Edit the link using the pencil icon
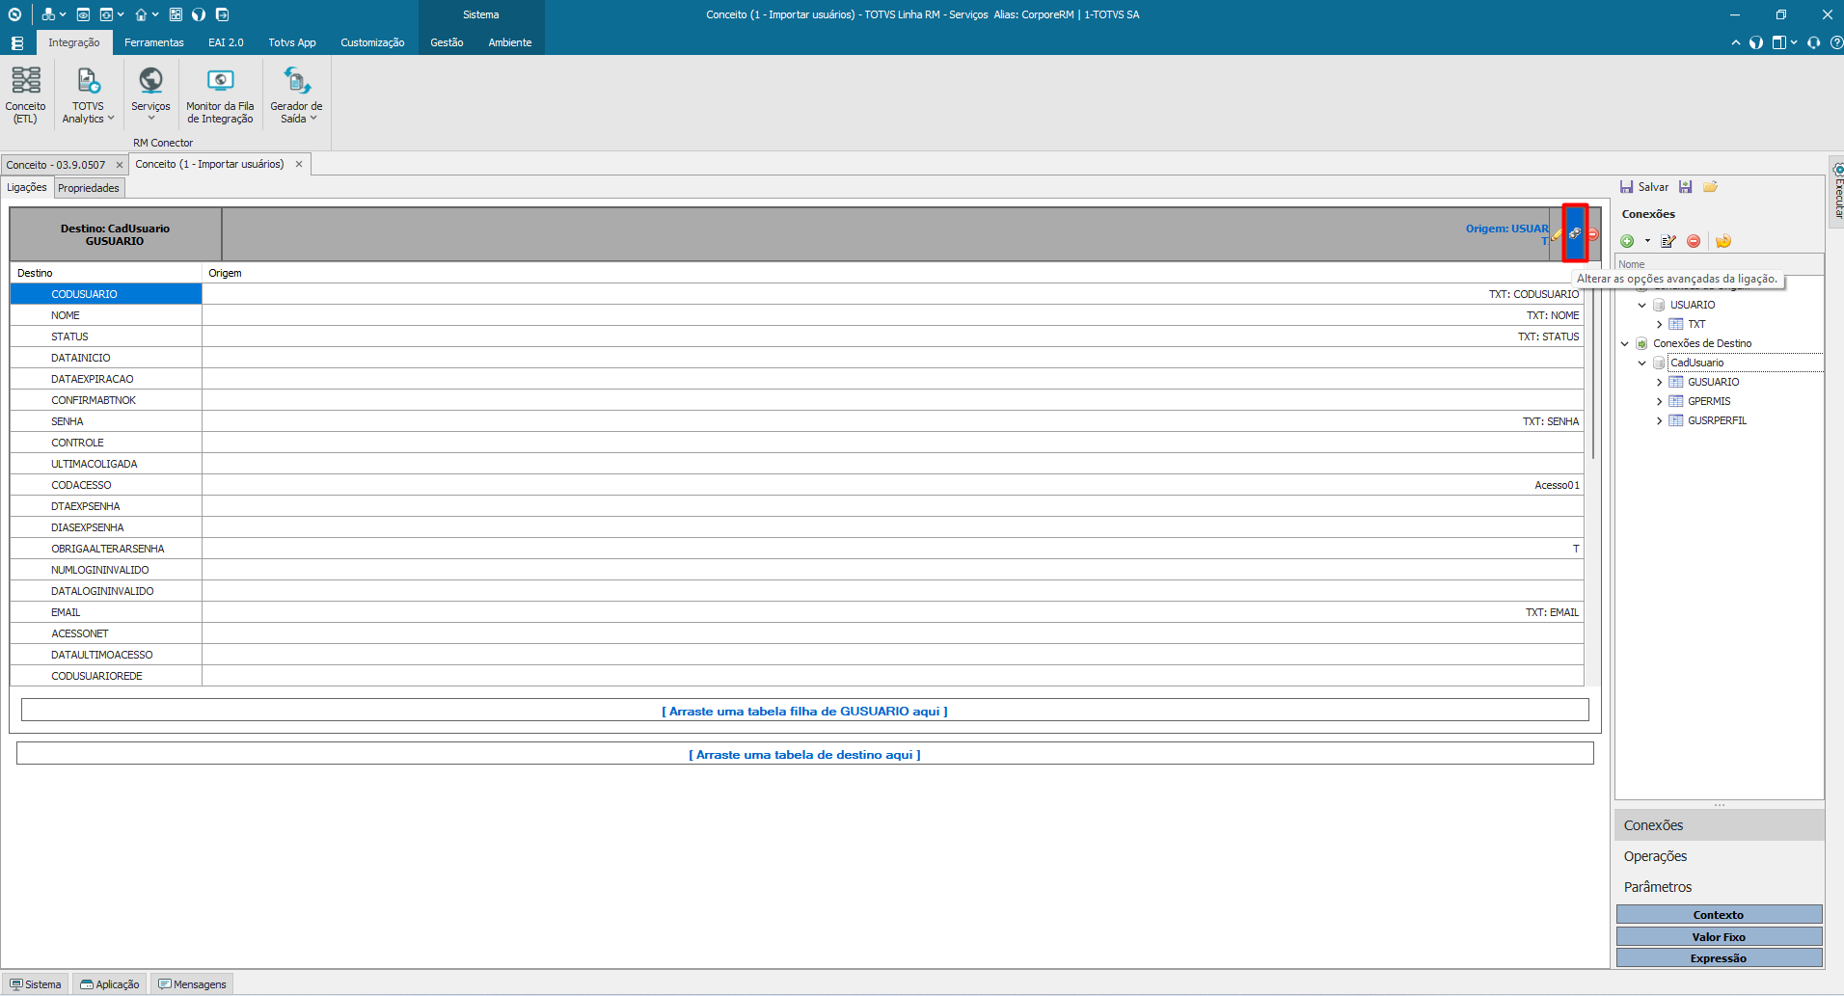The width and height of the screenshot is (1844, 996). click(x=1556, y=234)
